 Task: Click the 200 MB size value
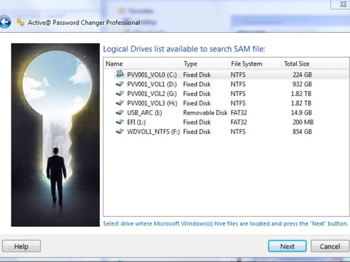[x=303, y=122]
